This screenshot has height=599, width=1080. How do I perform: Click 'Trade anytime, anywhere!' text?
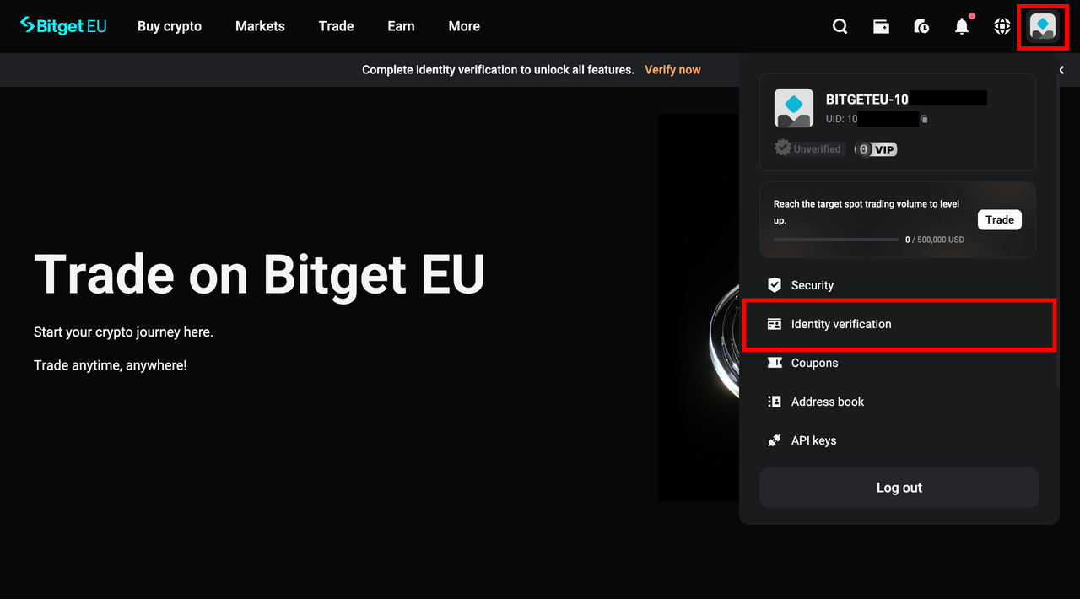[x=111, y=365]
